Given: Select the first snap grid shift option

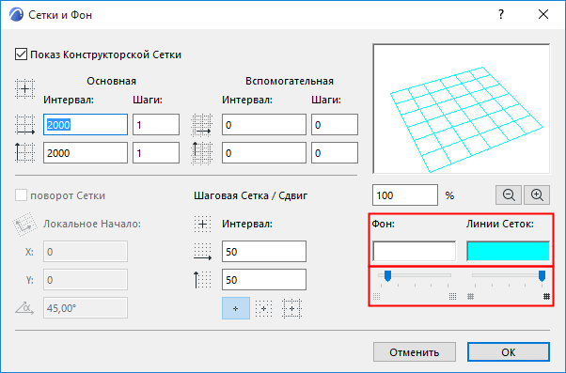Looking at the screenshot, I should pyautogui.click(x=236, y=308).
